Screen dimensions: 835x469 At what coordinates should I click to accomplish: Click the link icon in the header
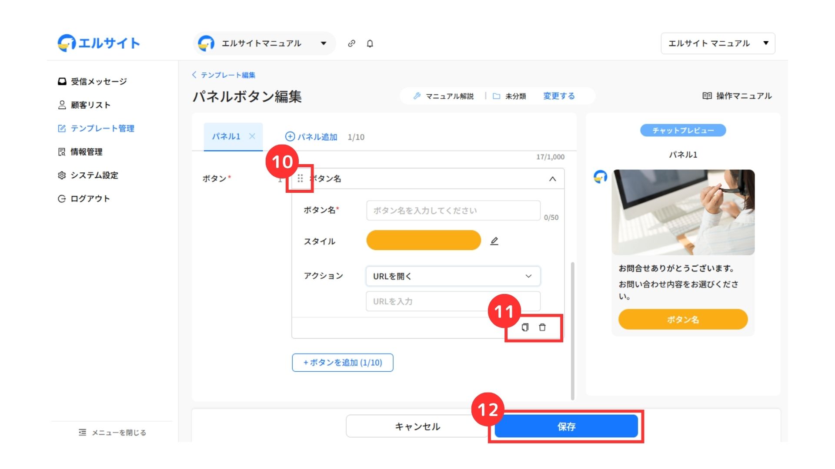click(351, 43)
